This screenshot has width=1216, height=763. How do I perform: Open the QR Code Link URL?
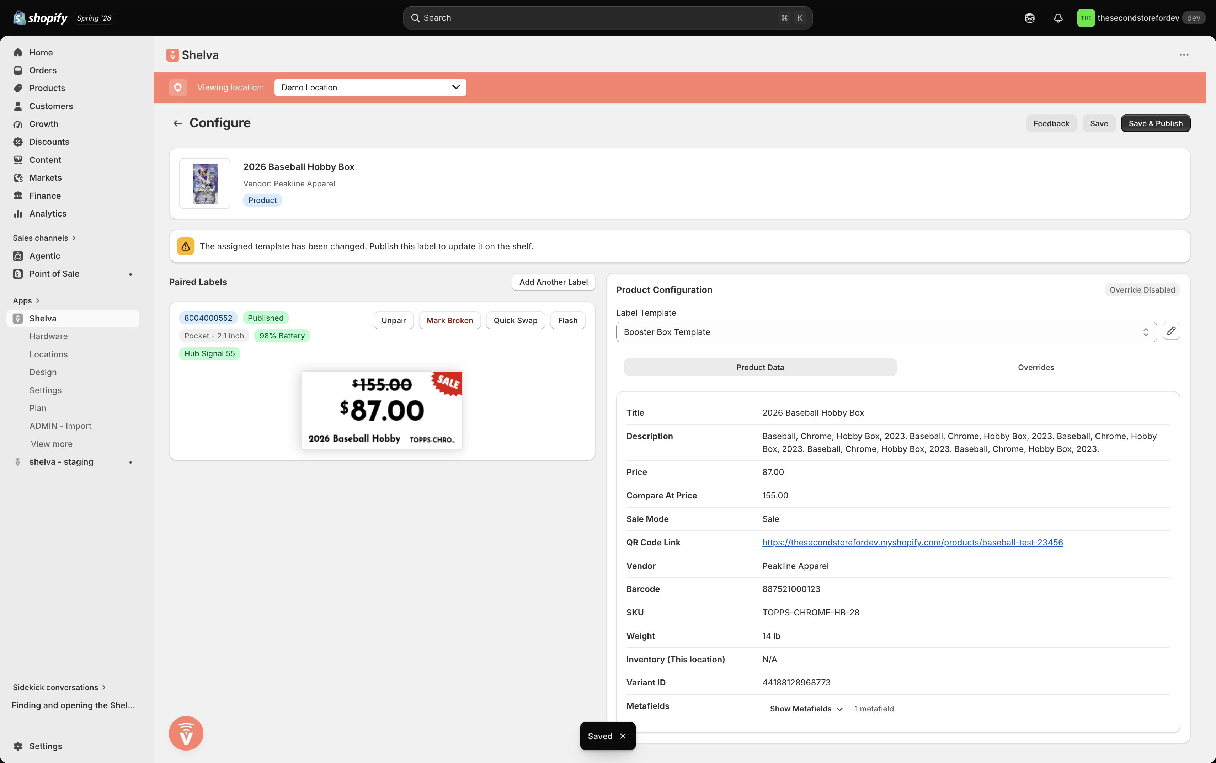click(912, 543)
